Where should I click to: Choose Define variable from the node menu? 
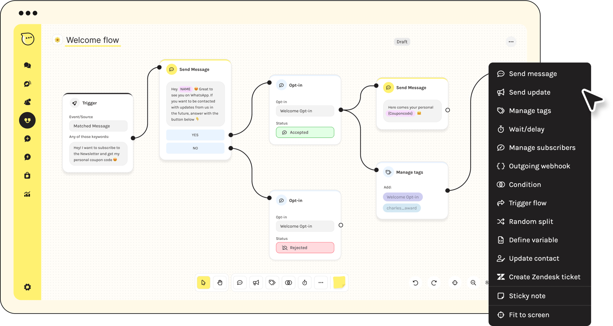[540, 240]
